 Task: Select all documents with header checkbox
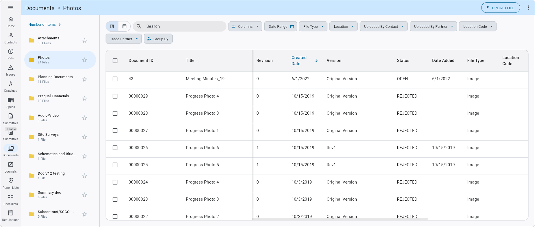115,61
